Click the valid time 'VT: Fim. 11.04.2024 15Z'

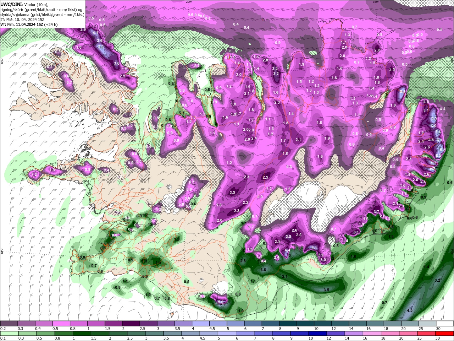tap(22, 25)
